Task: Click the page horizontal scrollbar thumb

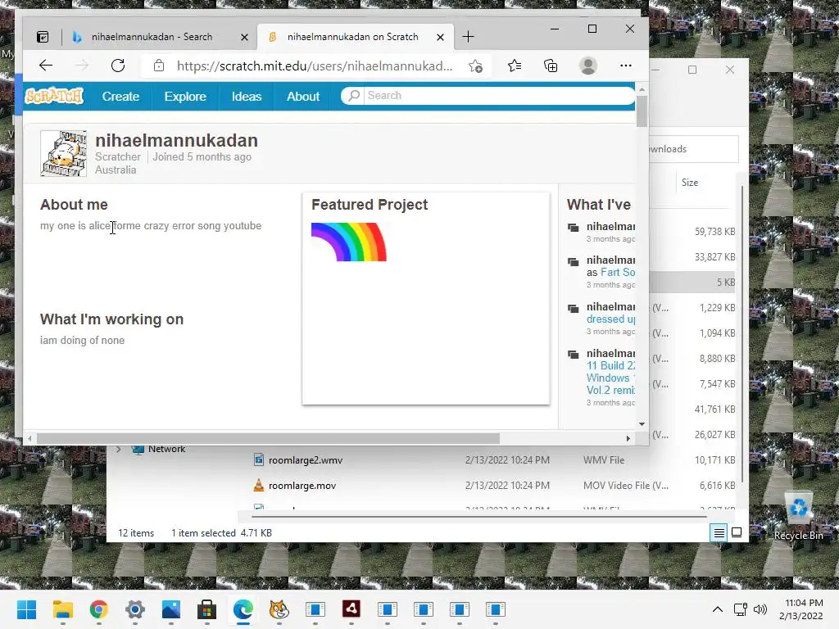Action: pyautogui.click(x=268, y=439)
